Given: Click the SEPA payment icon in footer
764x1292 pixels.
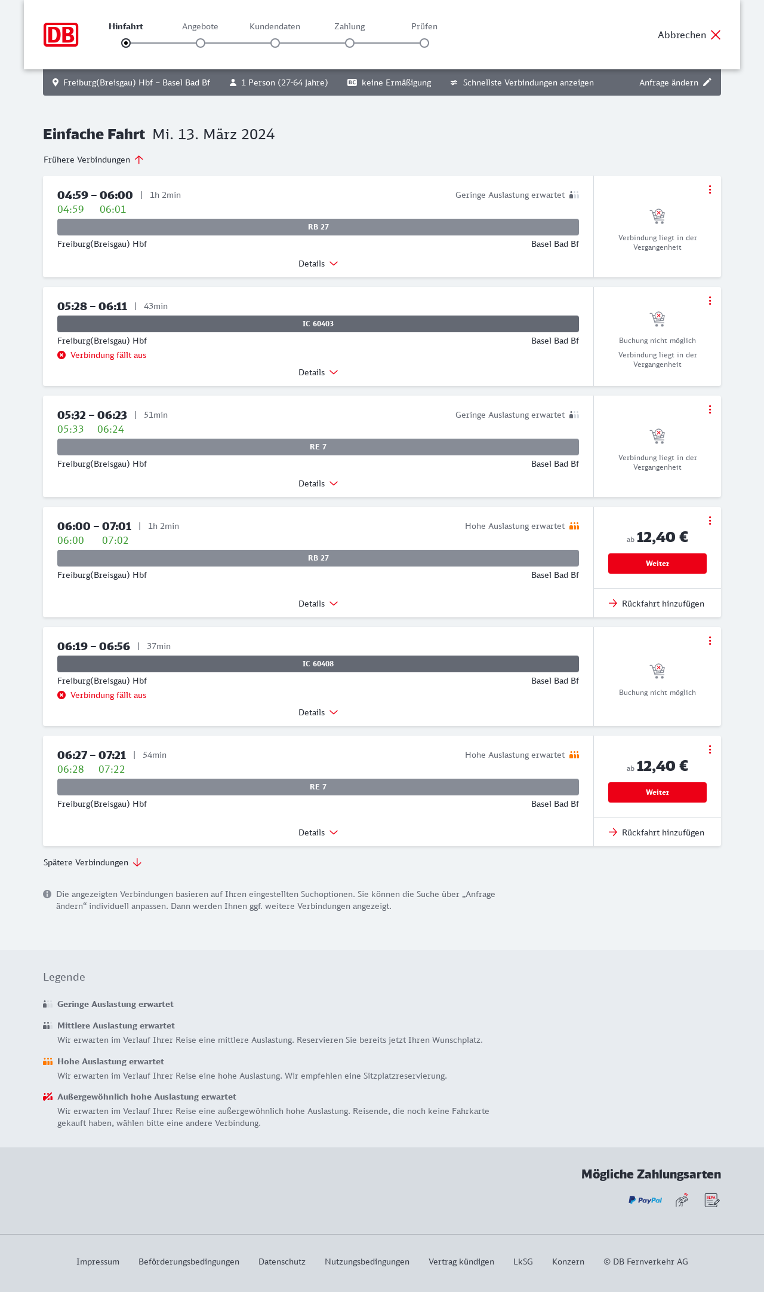Looking at the screenshot, I should (711, 1200).
